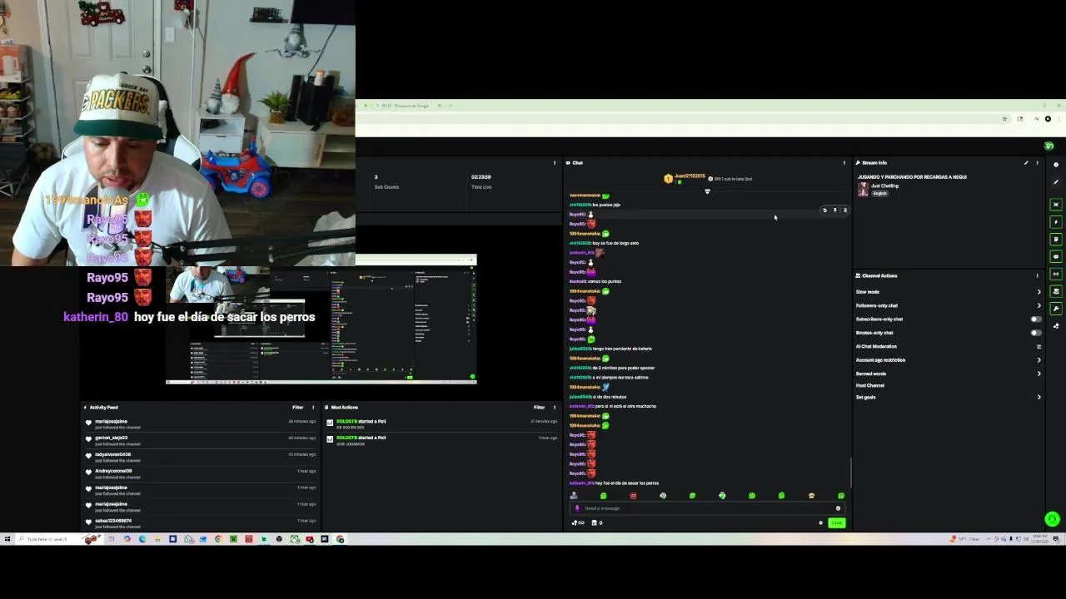The image size is (1066, 599).
Task: Click the green help bubble icon
Action: pos(1052,519)
